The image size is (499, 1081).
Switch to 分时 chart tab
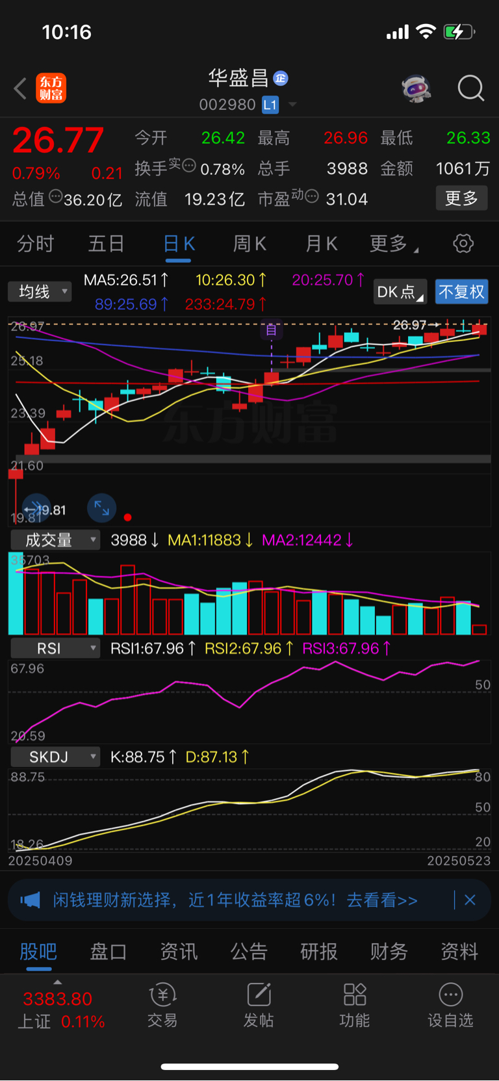pos(35,244)
